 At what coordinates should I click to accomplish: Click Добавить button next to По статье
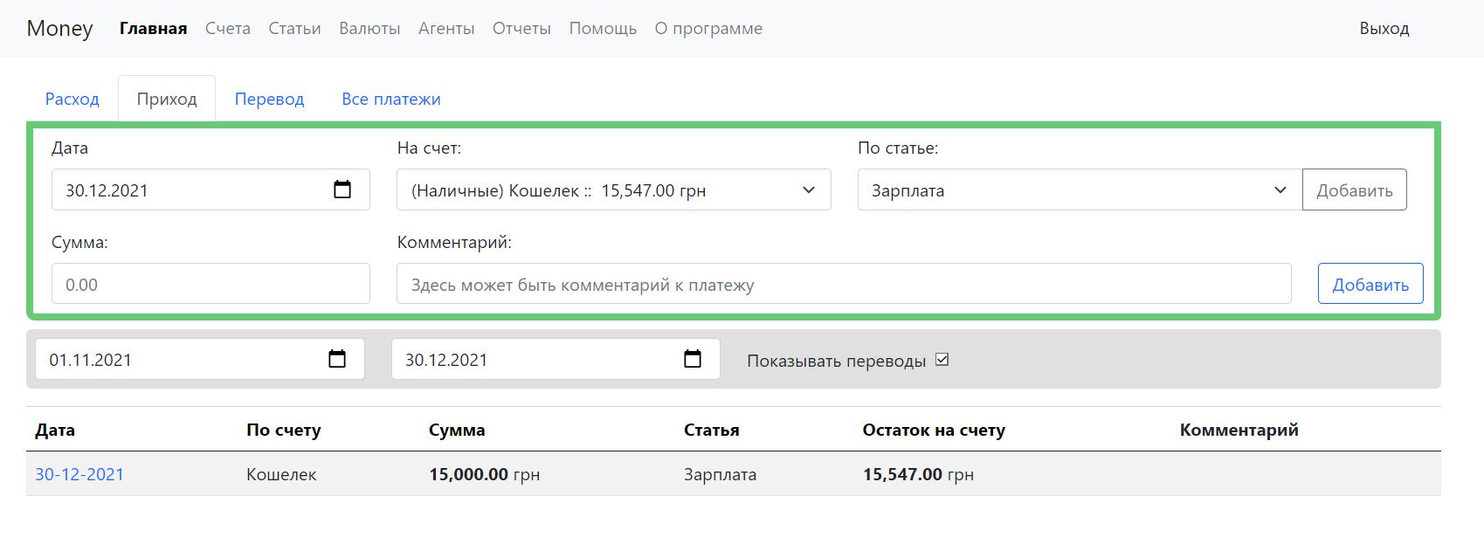(1354, 190)
